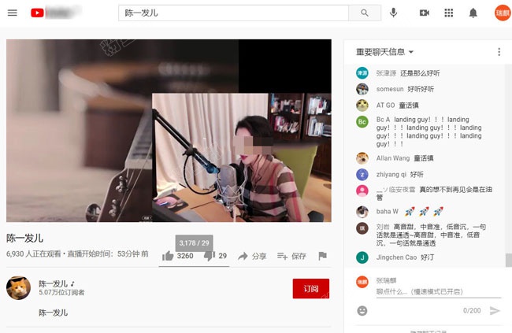Click the chat message input field
This screenshot has height=333, width=512.
[438, 291]
